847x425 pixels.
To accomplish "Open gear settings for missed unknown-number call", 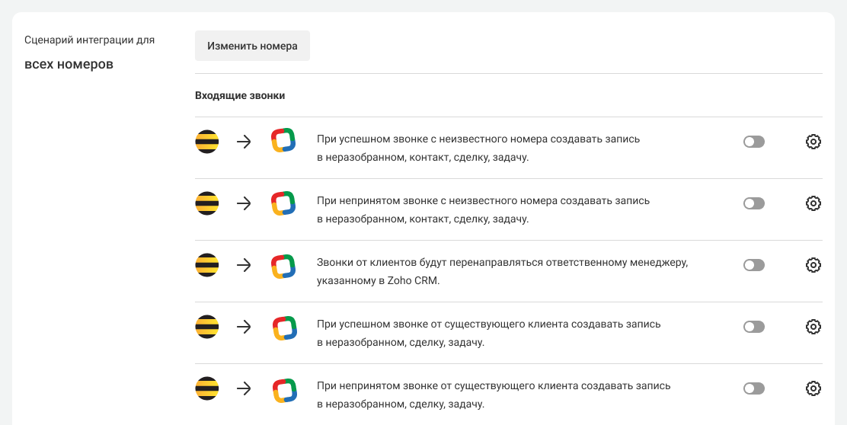I will tap(813, 203).
